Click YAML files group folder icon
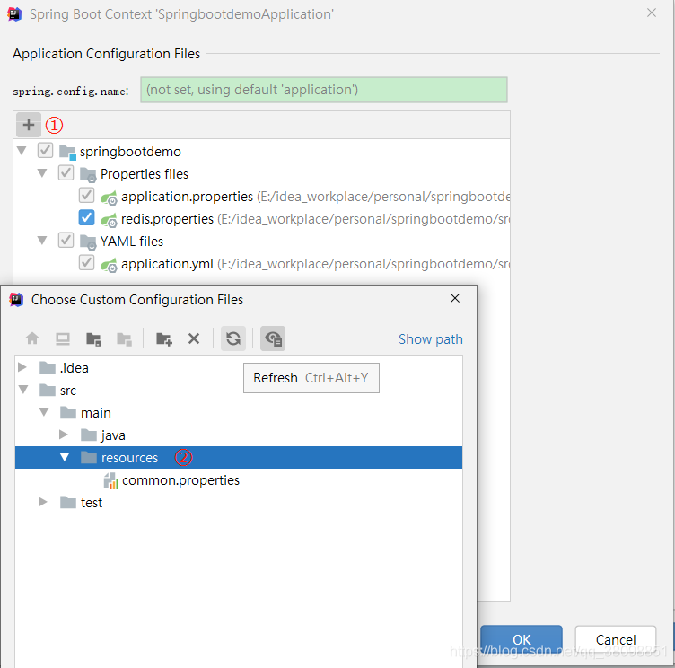 click(x=88, y=242)
